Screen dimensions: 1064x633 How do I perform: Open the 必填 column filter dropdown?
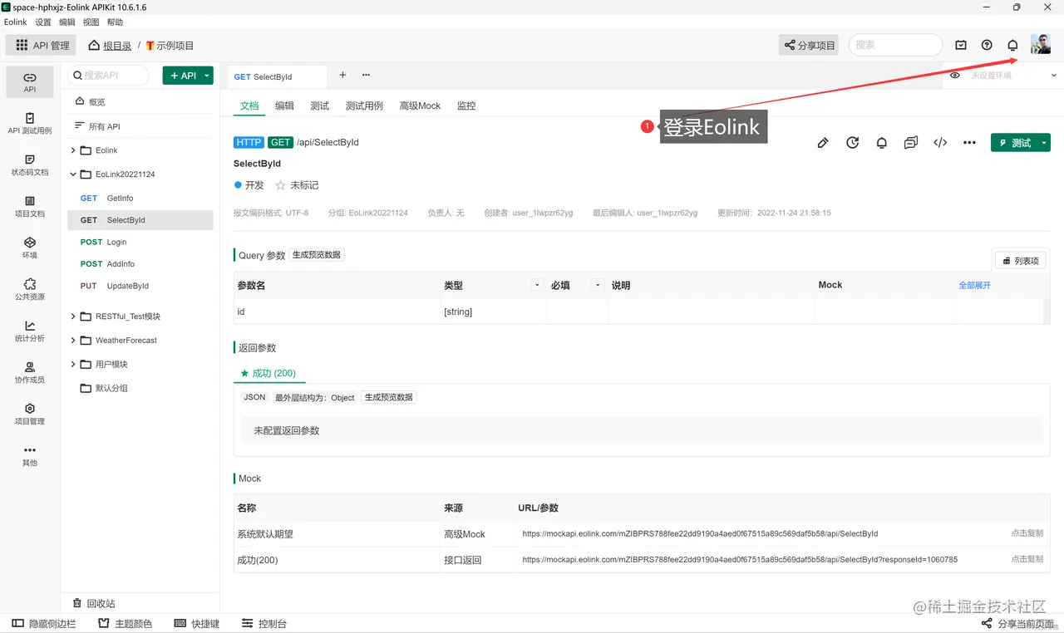[597, 285]
